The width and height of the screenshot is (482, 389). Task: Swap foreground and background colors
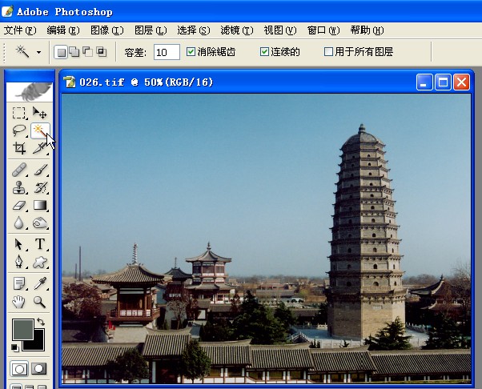tap(41, 322)
